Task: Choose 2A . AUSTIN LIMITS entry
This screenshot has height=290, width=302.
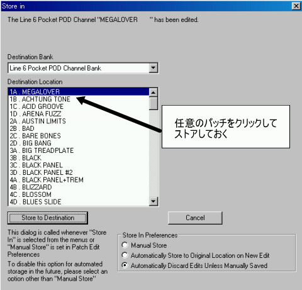Action: tap(79, 121)
